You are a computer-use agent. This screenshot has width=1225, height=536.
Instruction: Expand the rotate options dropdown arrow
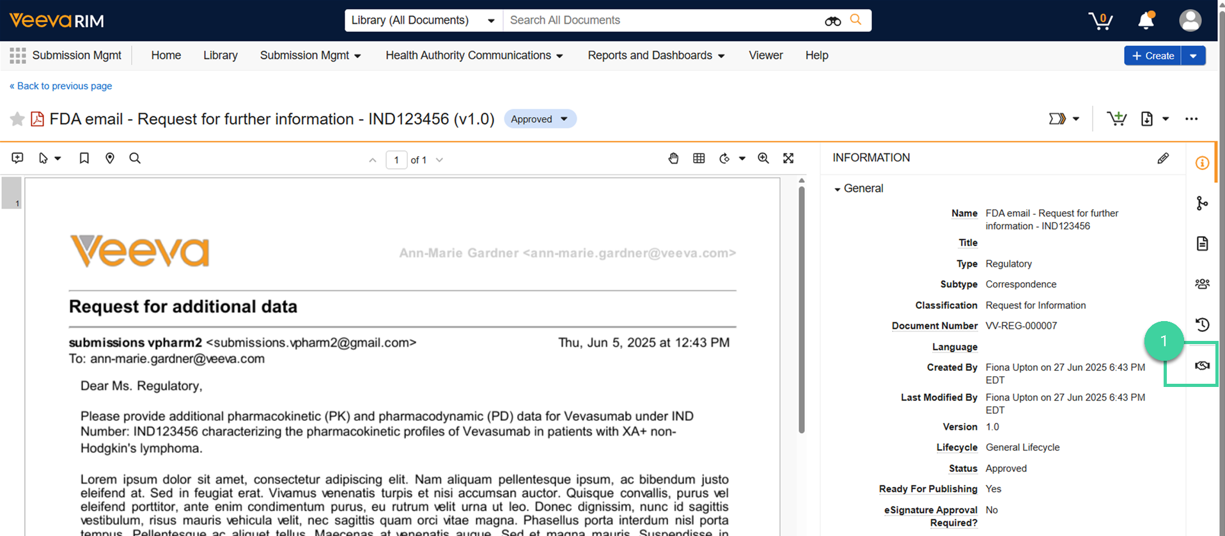click(x=742, y=159)
